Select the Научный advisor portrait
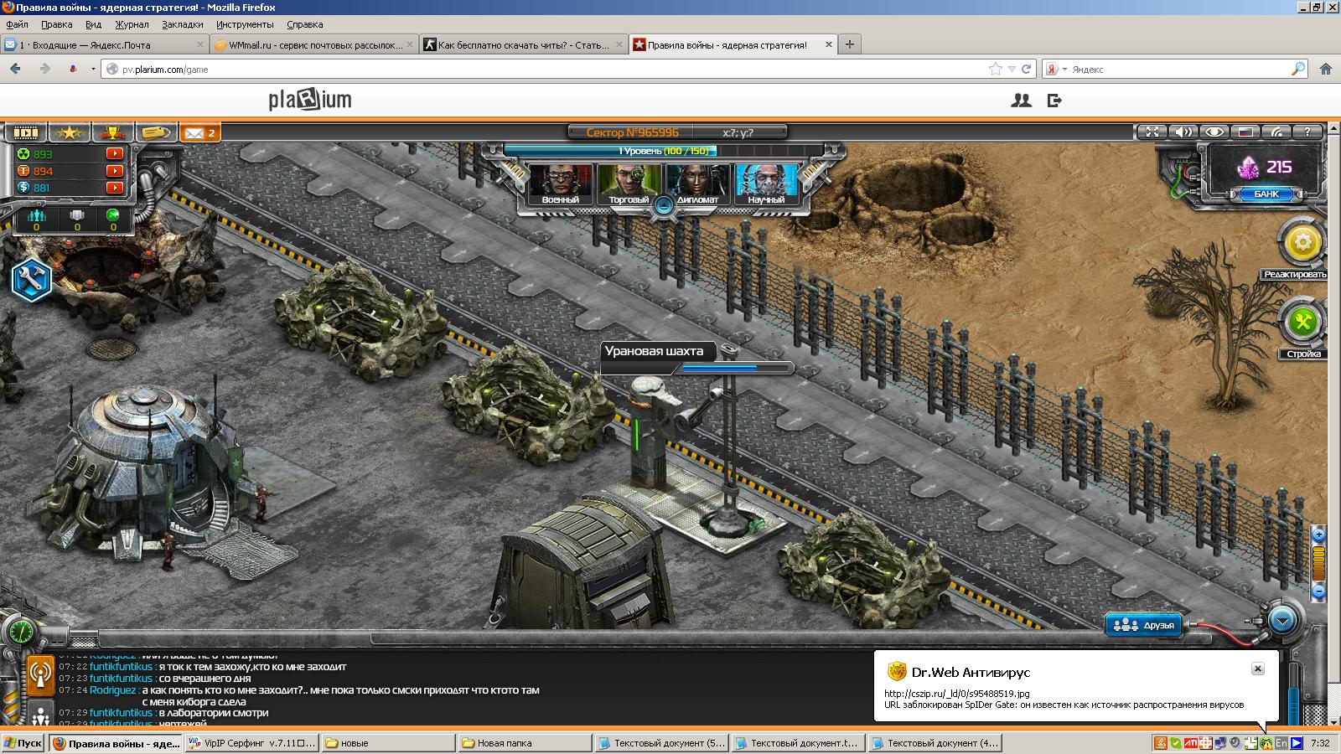The height and width of the screenshot is (754, 1341). 766,184
